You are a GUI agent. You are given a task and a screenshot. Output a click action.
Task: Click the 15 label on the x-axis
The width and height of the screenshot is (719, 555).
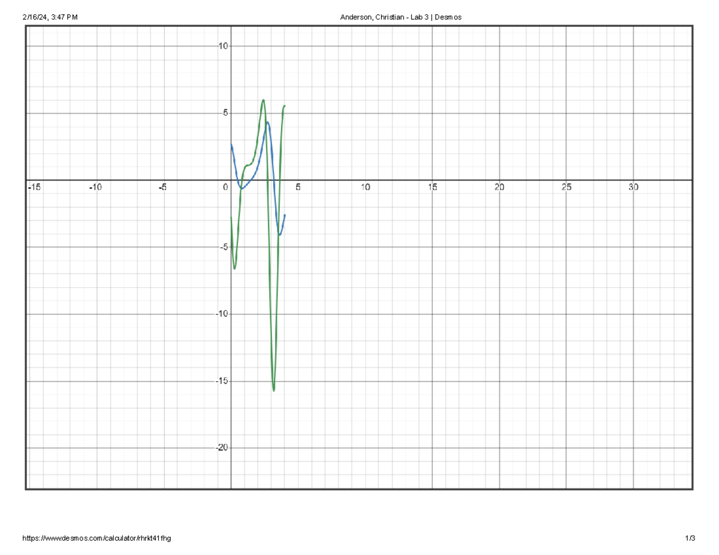click(x=433, y=187)
